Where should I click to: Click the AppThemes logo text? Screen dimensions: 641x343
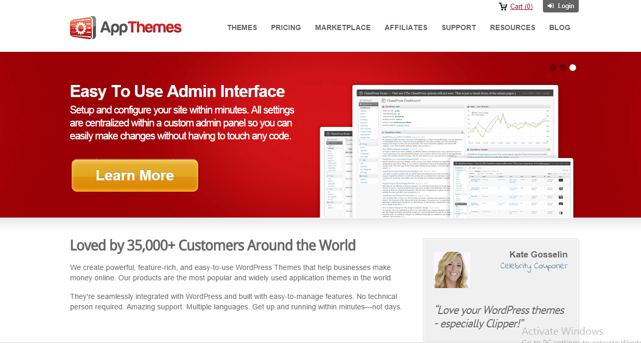(141, 27)
